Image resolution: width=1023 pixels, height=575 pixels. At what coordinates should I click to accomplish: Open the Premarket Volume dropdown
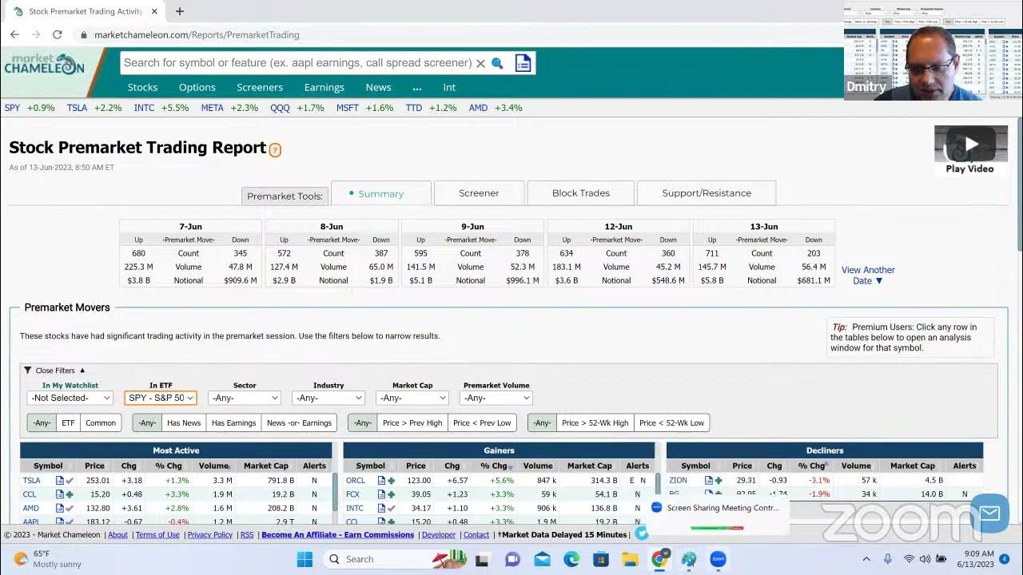(x=496, y=398)
